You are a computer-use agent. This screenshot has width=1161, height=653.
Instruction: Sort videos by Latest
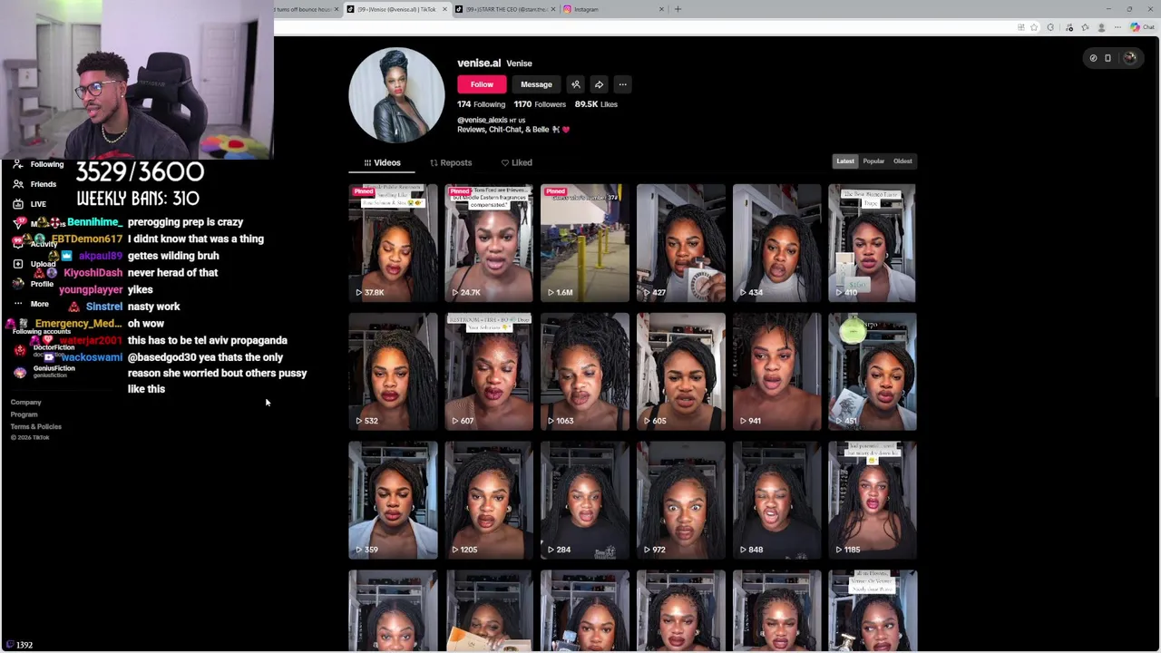(845, 161)
